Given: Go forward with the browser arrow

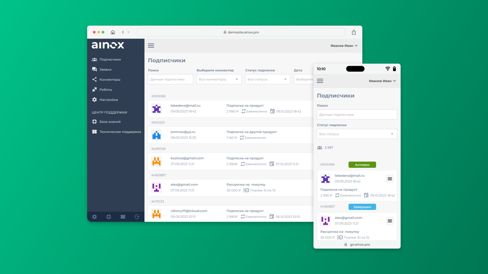Looking at the screenshot, I should (x=128, y=32).
